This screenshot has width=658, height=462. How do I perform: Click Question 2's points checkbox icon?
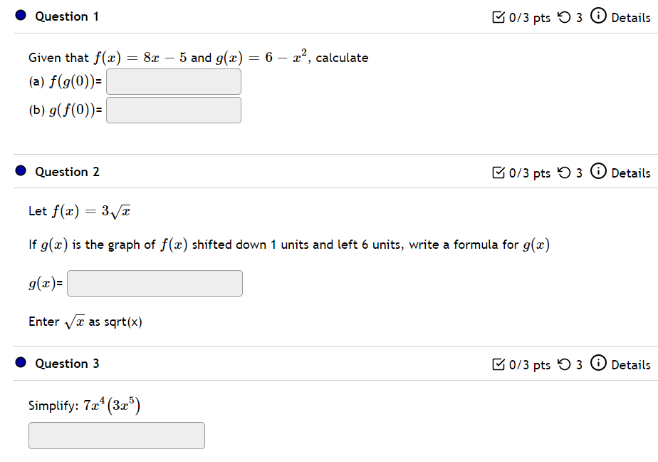click(x=498, y=173)
